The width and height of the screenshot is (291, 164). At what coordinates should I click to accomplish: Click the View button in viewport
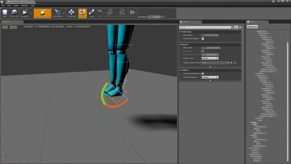click(x=5, y=27)
